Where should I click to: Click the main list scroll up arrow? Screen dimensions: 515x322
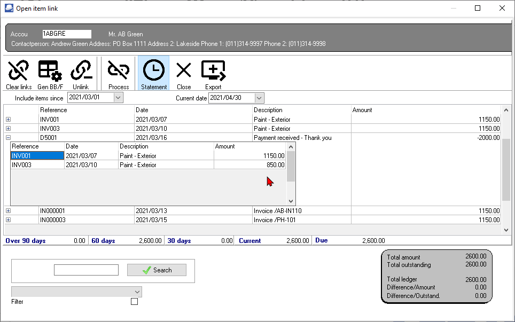pos(506,111)
